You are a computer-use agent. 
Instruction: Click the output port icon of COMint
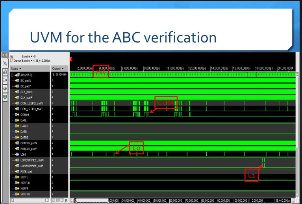tap(17, 115)
